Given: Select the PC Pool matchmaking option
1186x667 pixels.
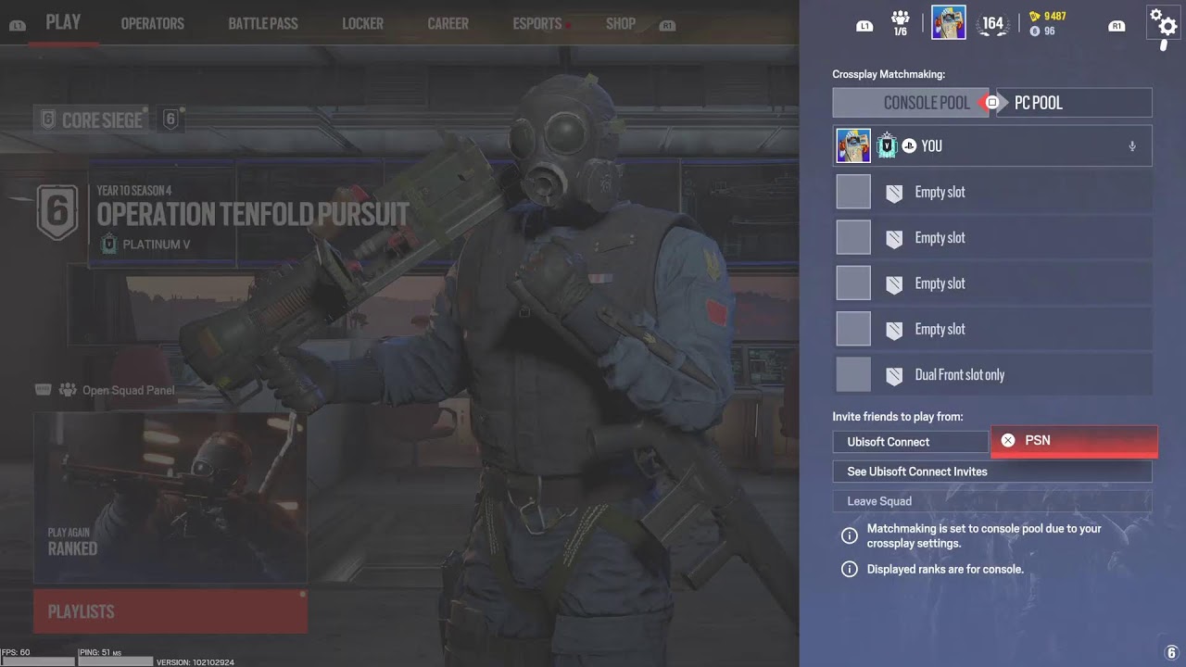Looking at the screenshot, I should (x=1074, y=103).
